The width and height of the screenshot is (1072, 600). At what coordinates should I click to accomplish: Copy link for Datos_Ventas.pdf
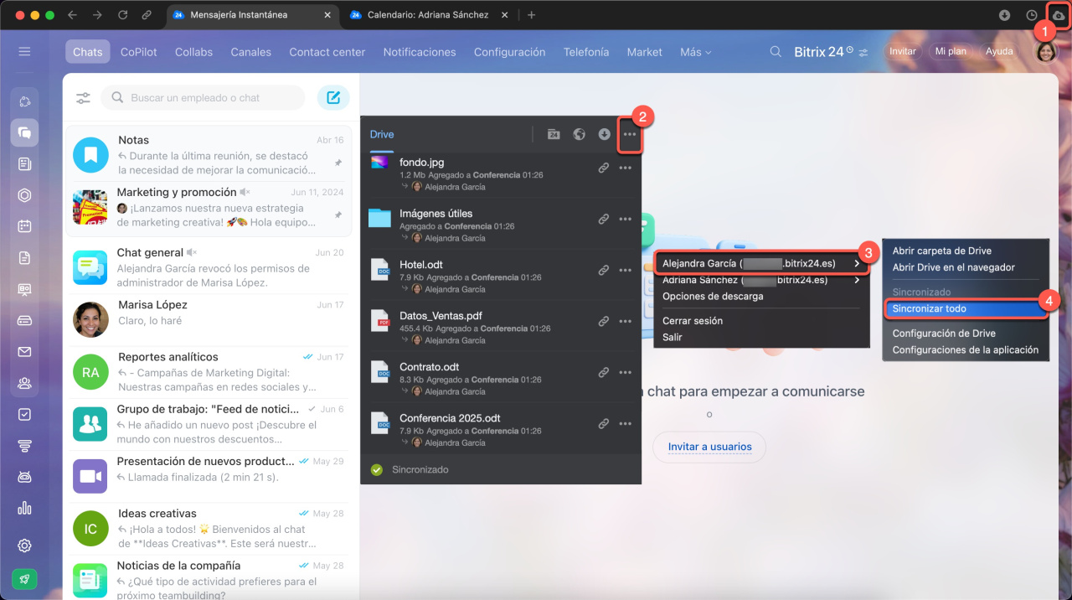point(603,322)
